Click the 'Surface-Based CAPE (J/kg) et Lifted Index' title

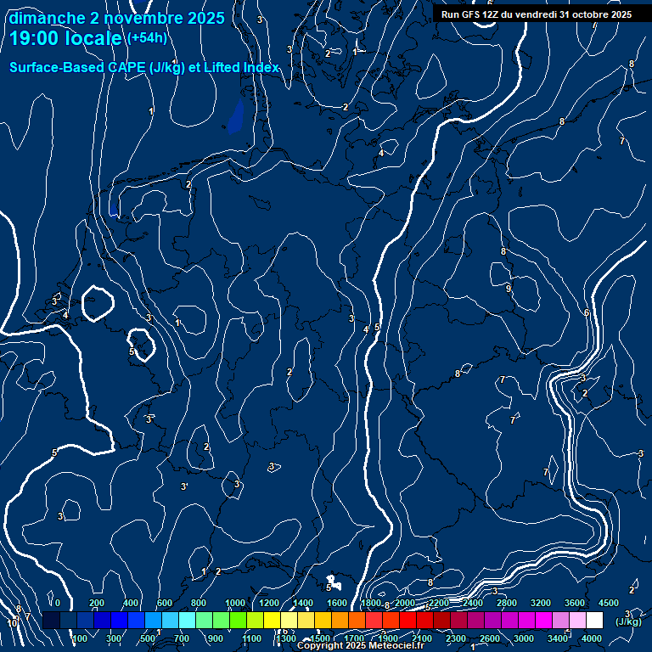(144, 67)
